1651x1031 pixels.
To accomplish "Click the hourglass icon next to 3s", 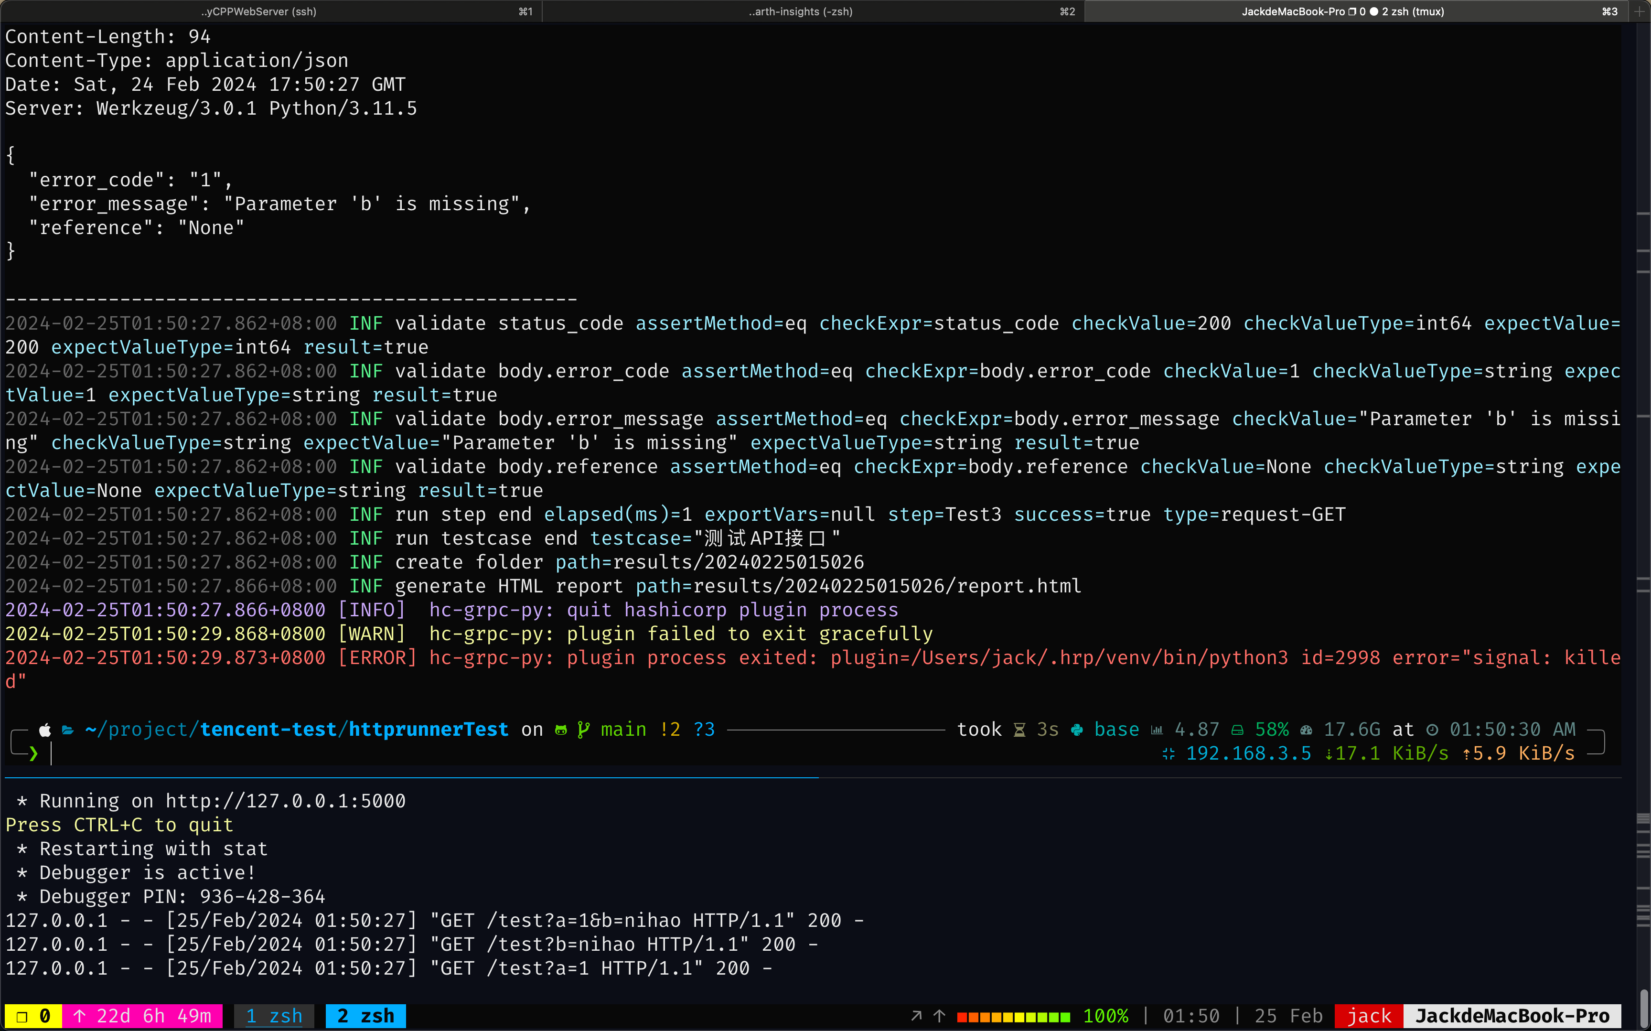I will tap(1020, 730).
